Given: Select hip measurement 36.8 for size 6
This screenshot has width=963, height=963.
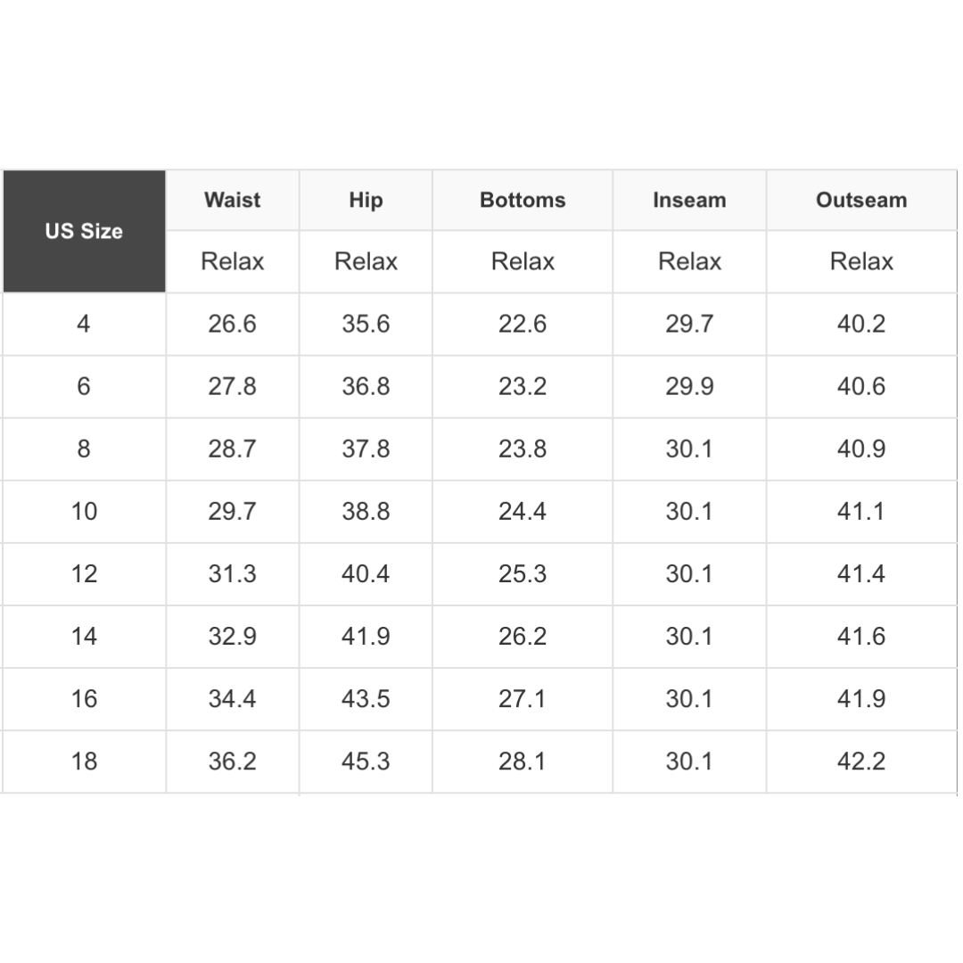Looking at the screenshot, I should click(366, 386).
